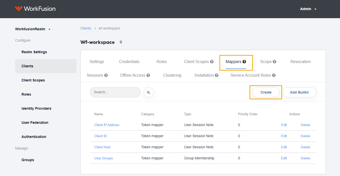
Task: Select Clients in the sidebar
Action: (46, 66)
